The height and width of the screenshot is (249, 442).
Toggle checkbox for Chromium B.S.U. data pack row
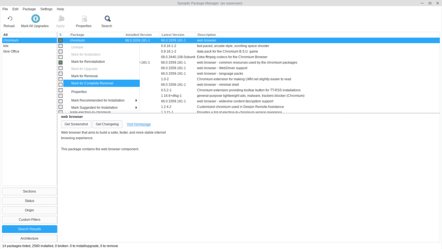[60, 51]
